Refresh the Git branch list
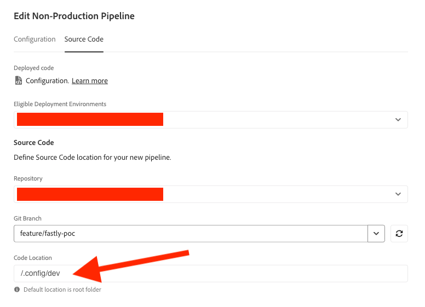Image resolution: width=425 pixels, height=307 pixels. (x=399, y=234)
